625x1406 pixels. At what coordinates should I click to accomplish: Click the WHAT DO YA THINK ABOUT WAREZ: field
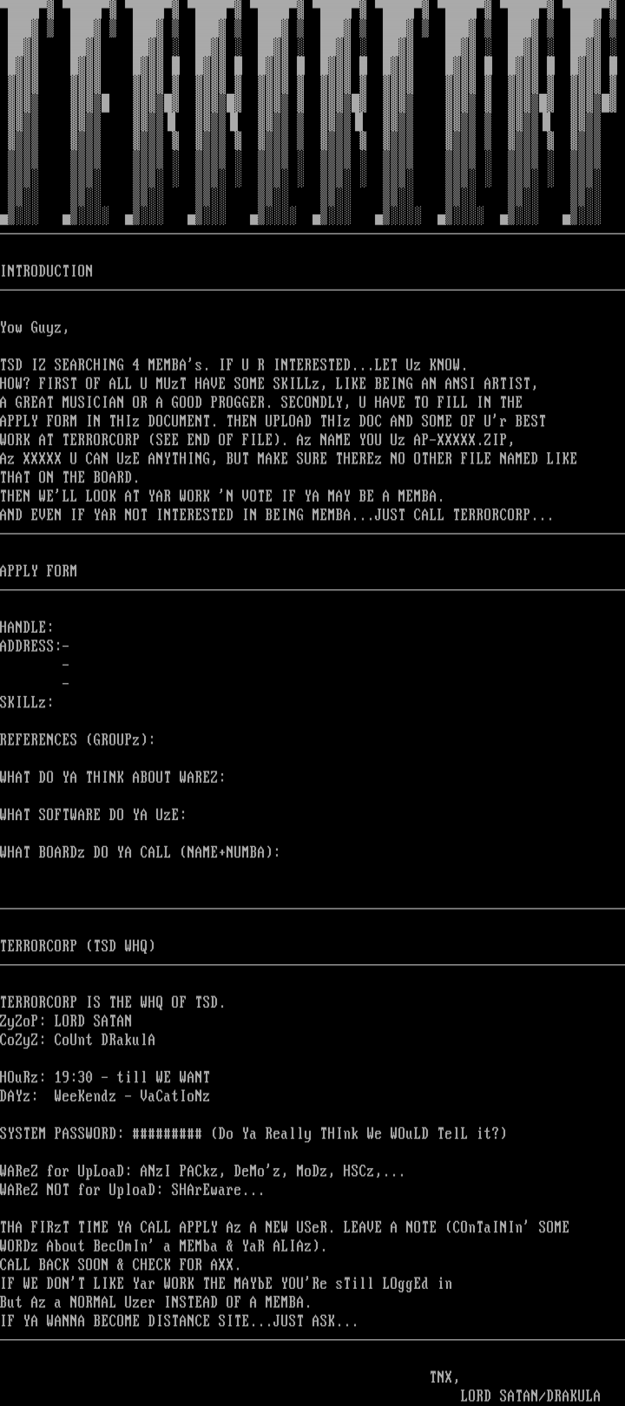pyautogui.click(x=112, y=777)
